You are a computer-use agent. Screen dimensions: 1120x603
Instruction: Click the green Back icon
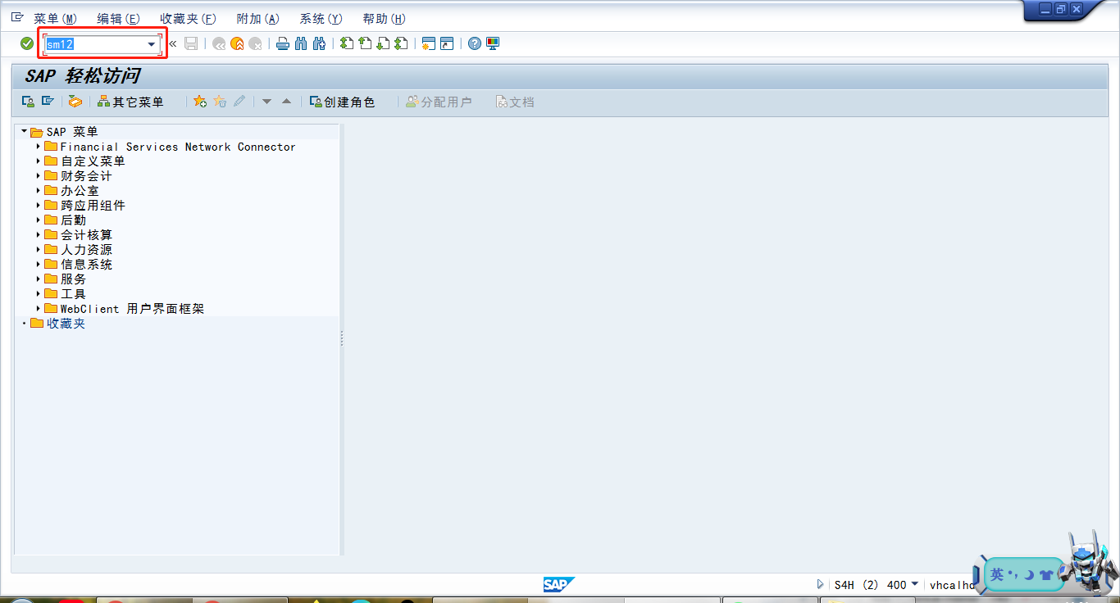pyautogui.click(x=219, y=43)
